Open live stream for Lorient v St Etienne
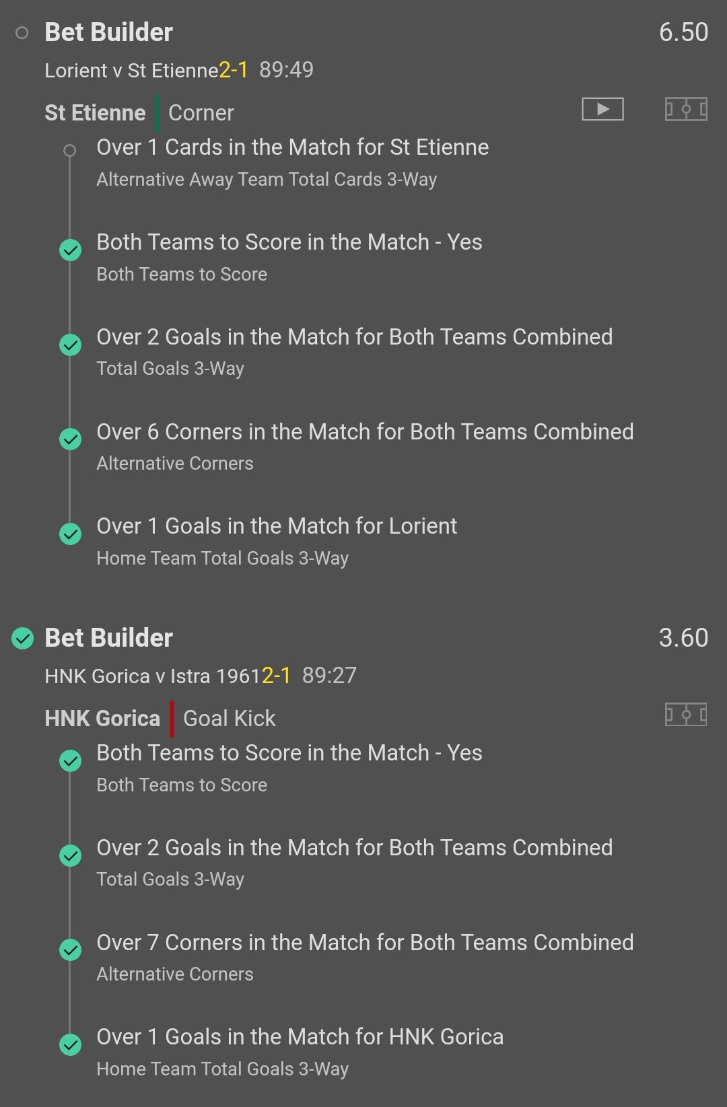 pos(602,109)
